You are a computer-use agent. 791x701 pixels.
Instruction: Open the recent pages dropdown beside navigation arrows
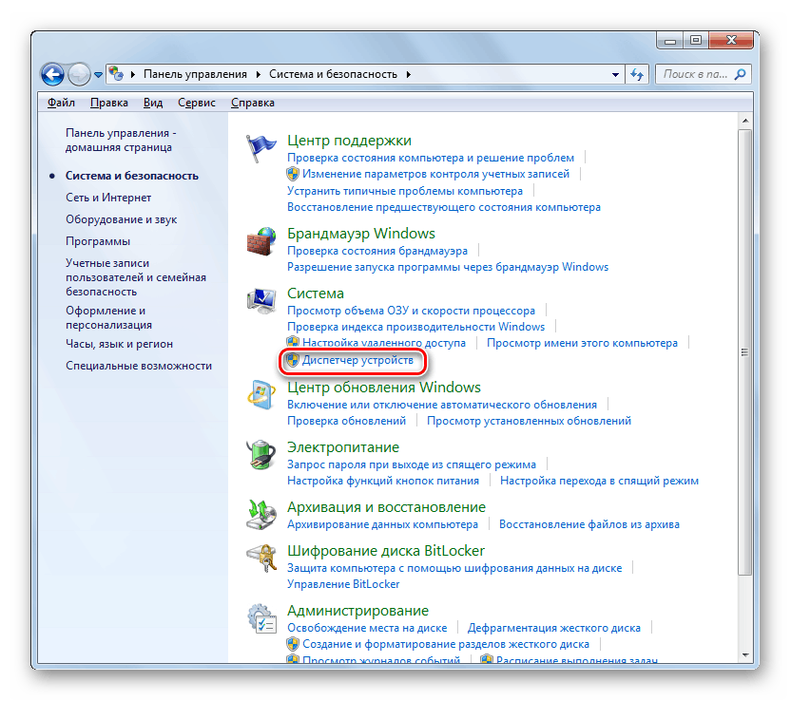[98, 73]
